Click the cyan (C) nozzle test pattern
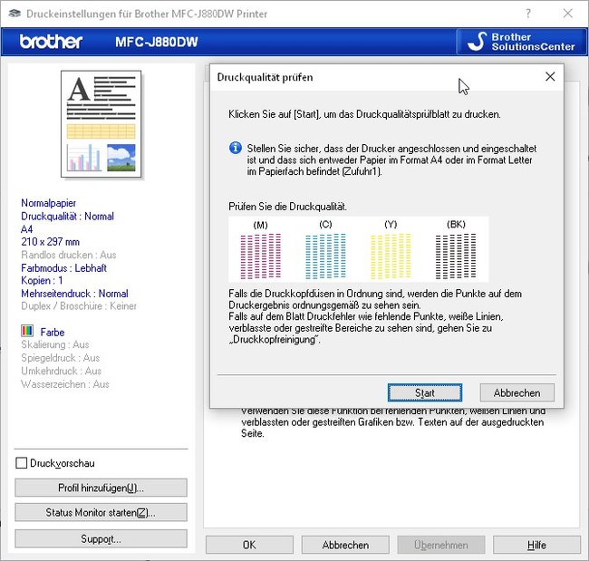The width and height of the screenshot is (589, 561). [x=325, y=256]
